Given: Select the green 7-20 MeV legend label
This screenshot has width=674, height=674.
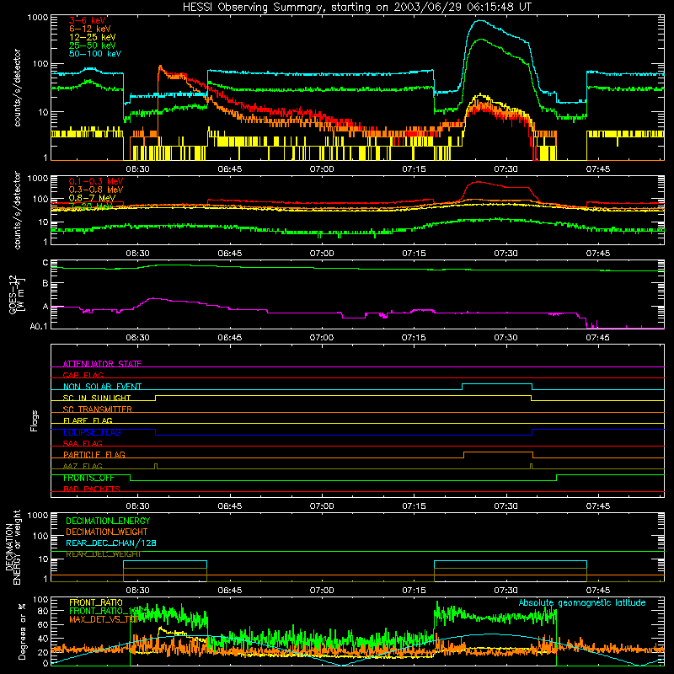Looking at the screenshot, I should pyautogui.click(x=91, y=206).
